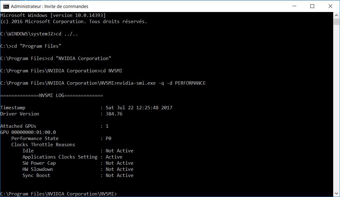Click the scrollbar up arrow
The height and width of the screenshot is (197, 340).
tap(337, 15)
